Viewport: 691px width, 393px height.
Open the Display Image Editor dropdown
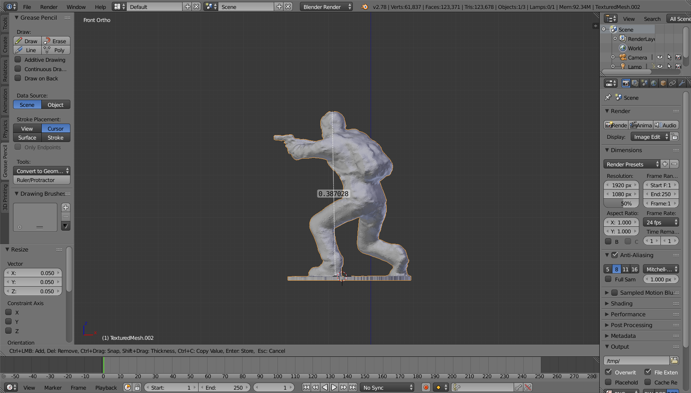point(650,137)
